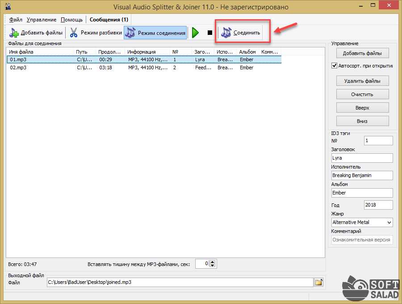The height and width of the screenshot is (304, 402).
Task: Click the Feed... title cell of 02.mp3
Action: coord(203,68)
